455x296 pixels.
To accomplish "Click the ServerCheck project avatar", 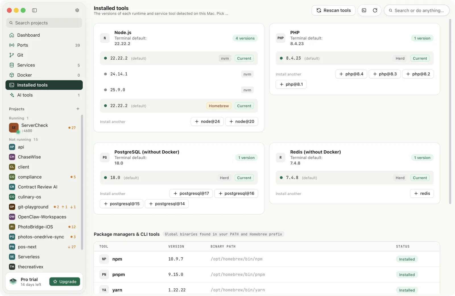I will point(14,128).
